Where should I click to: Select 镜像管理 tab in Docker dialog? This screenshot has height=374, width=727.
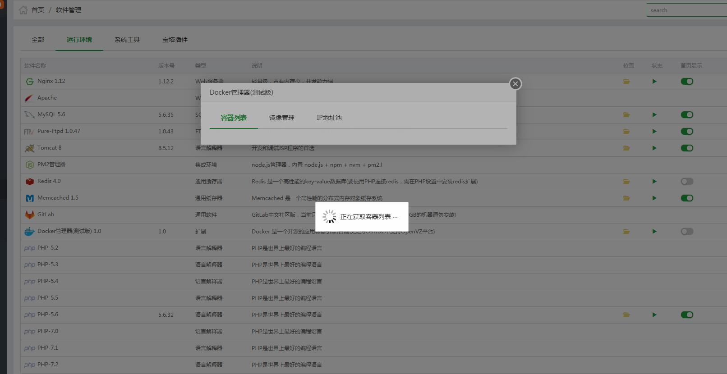(x=282, y=118)
